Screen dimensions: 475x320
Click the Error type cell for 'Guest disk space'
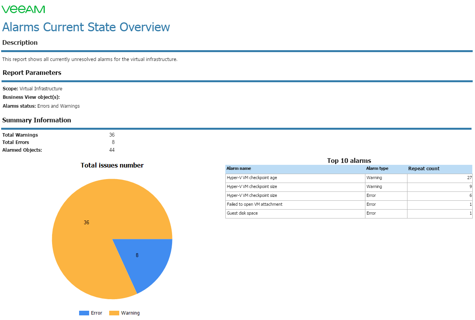[386, 213]
